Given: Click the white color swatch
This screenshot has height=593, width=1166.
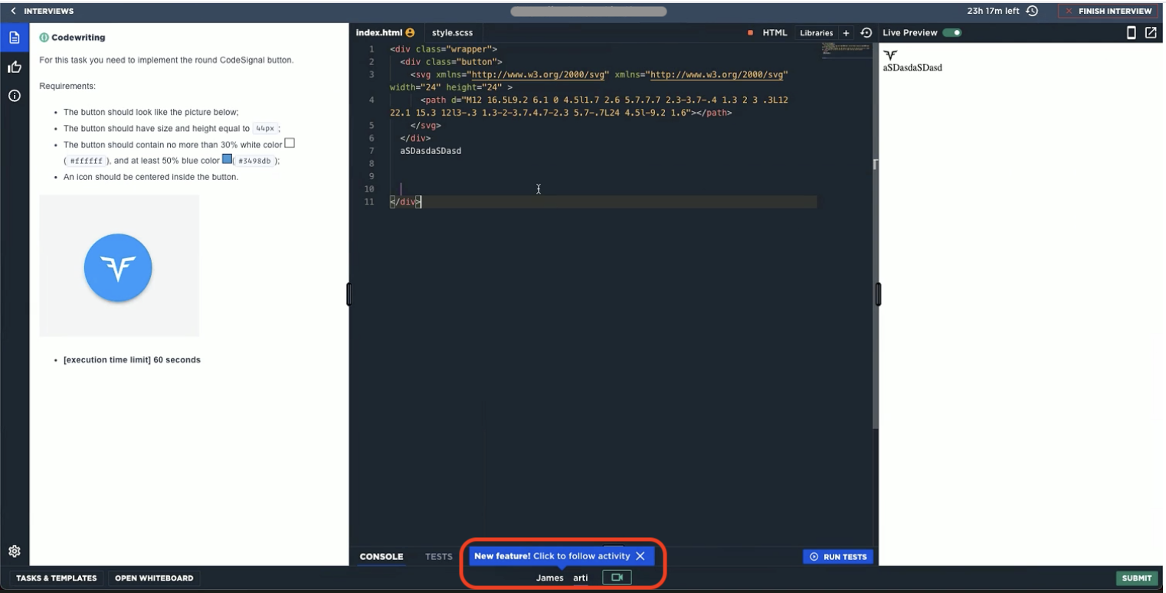Looking at the screenshot, I should [x=290, y=143].
